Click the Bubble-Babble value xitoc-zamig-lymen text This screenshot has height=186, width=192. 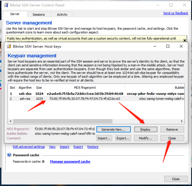(x=65, y=133)
